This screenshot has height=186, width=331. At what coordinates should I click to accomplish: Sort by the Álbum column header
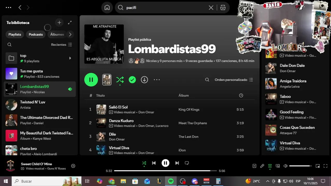point(184,95)
